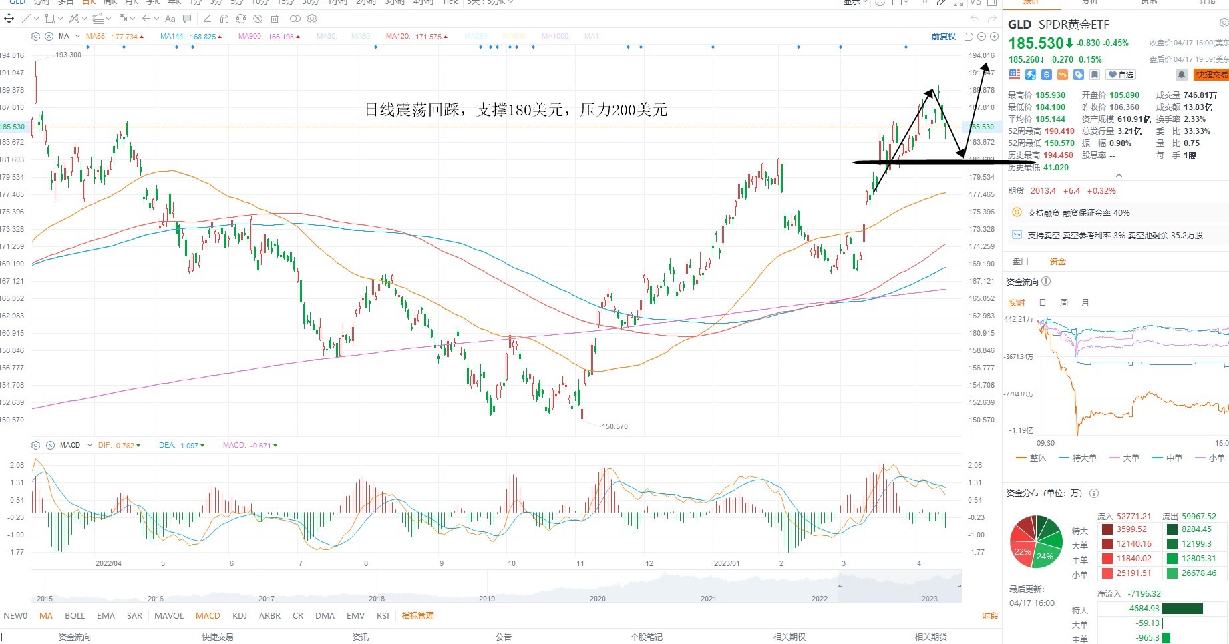Toggle KDJ sub-chart indicator

pyautogui.click(x=240, y=615)
